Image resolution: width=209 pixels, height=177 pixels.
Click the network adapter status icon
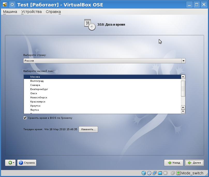(155, 173)
